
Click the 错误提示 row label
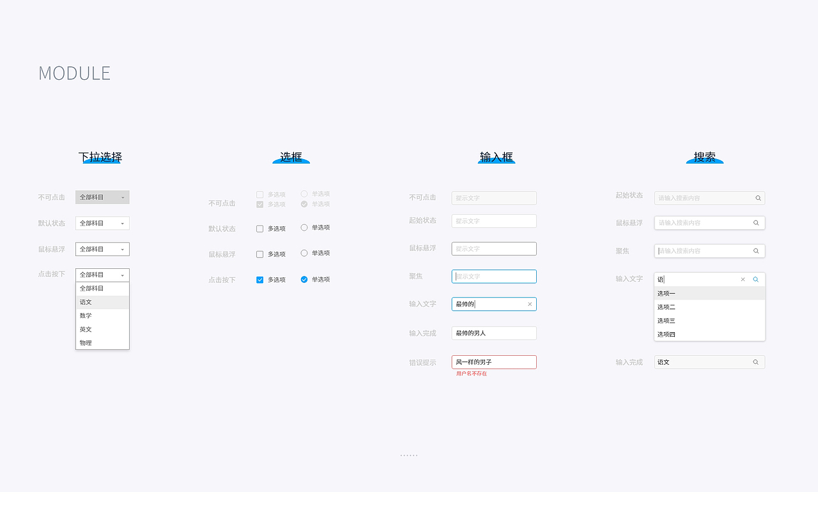[x=422, y=363]
